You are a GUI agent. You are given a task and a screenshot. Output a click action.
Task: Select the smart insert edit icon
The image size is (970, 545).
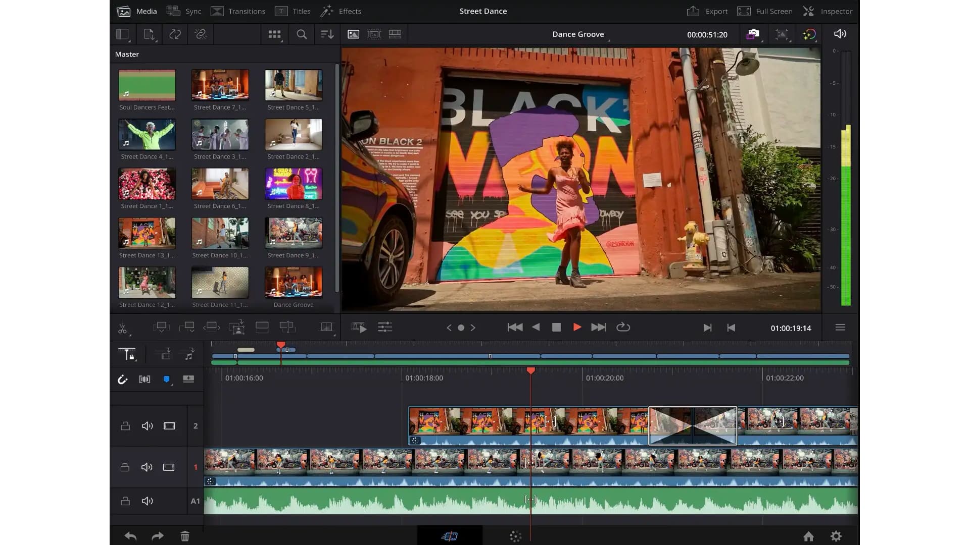pyautogui.click(x=162, y=327)
